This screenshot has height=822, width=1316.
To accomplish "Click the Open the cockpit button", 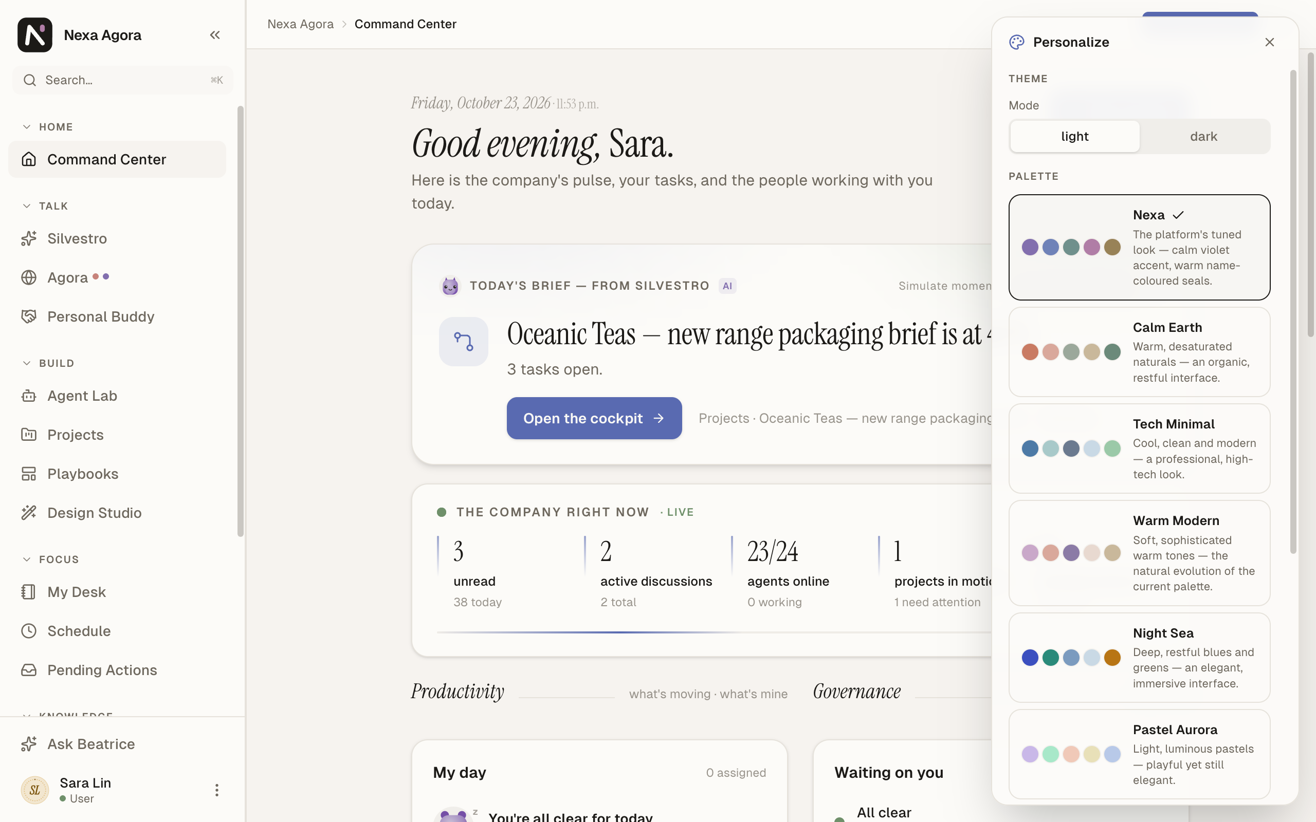I will (594, 418).
